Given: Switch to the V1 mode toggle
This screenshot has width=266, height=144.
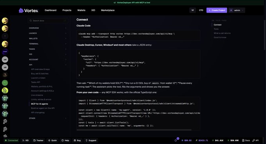Looking at the screenshot, I should point(192,10).
